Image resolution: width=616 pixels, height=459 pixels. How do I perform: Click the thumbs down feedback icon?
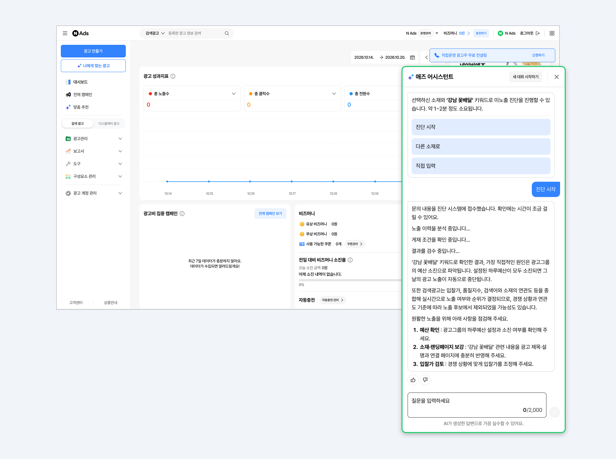point(425,380)
